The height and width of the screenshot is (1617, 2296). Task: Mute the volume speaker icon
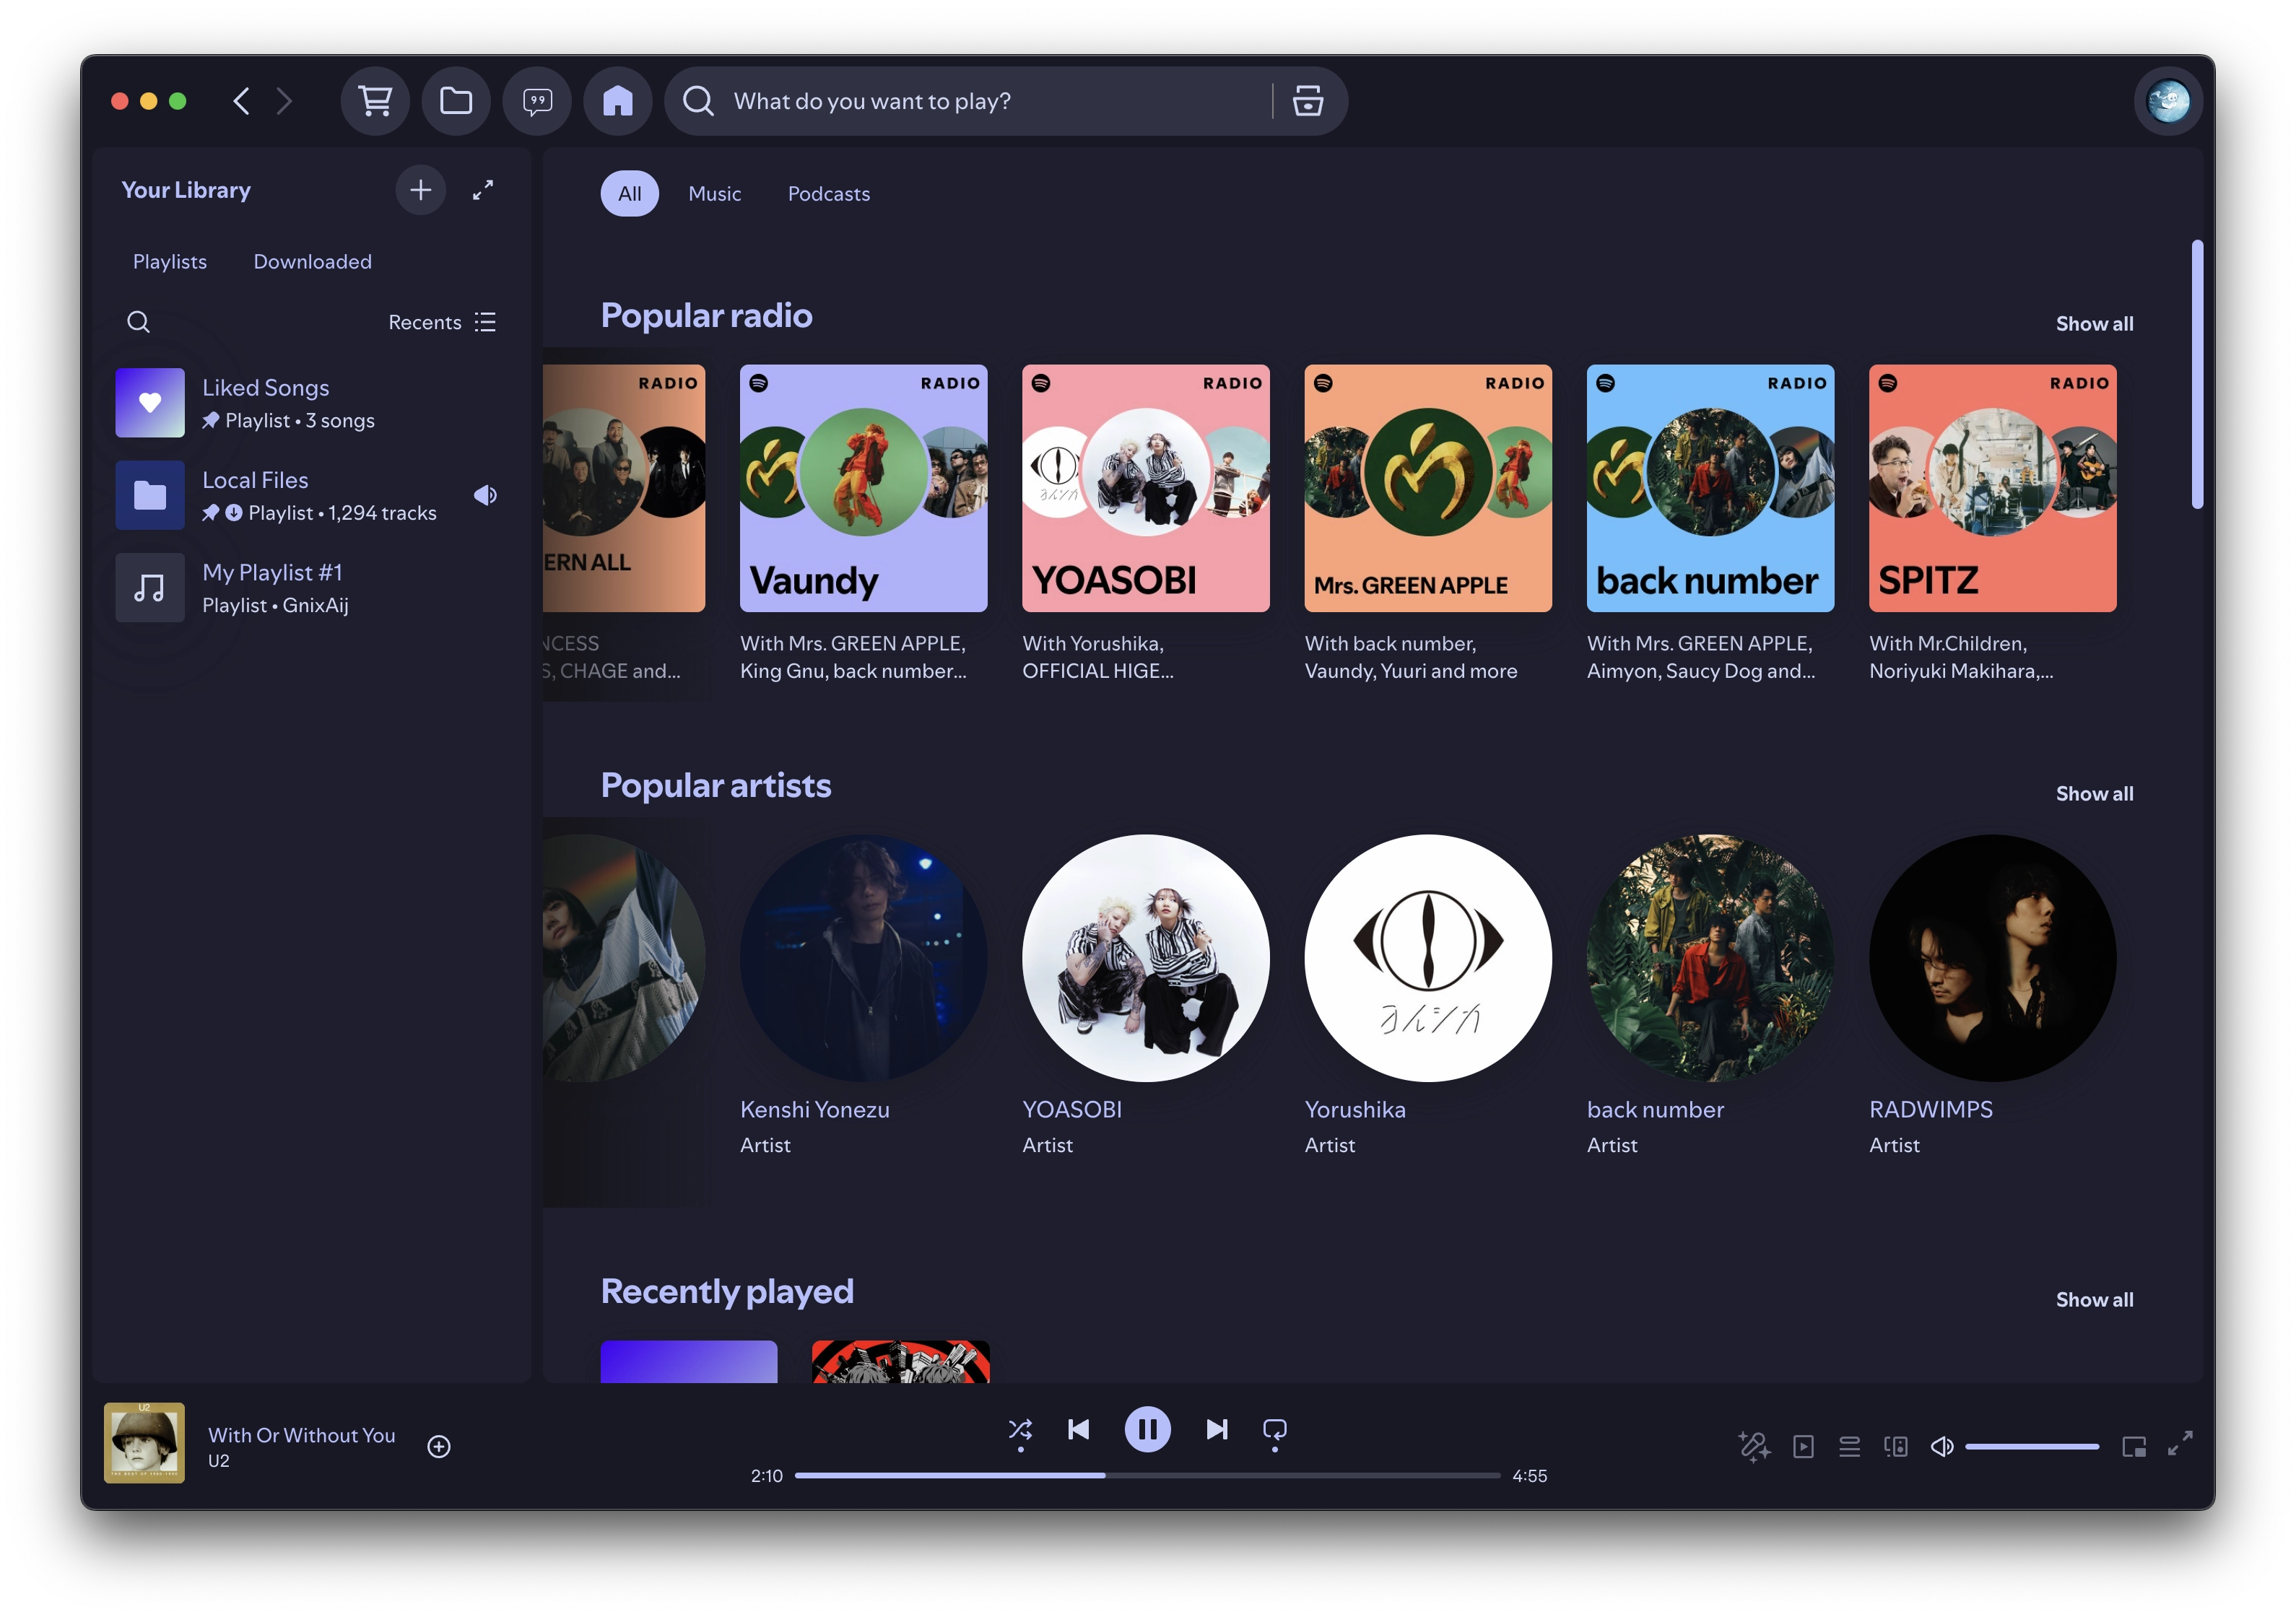(1942, 1447)
